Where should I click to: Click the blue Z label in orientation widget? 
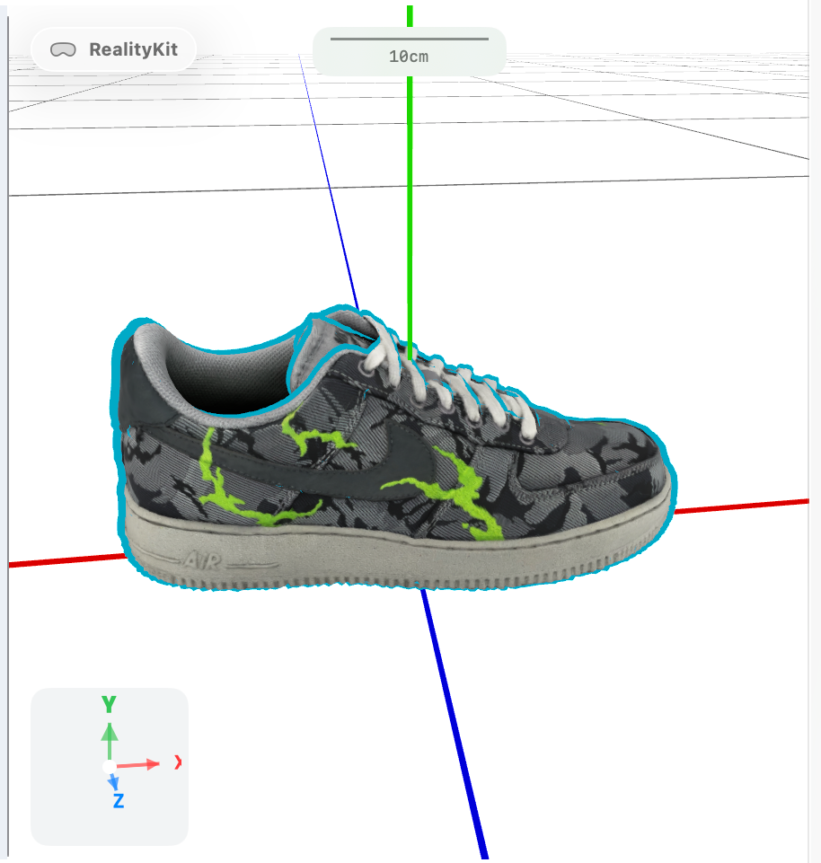tap(118, 801)
